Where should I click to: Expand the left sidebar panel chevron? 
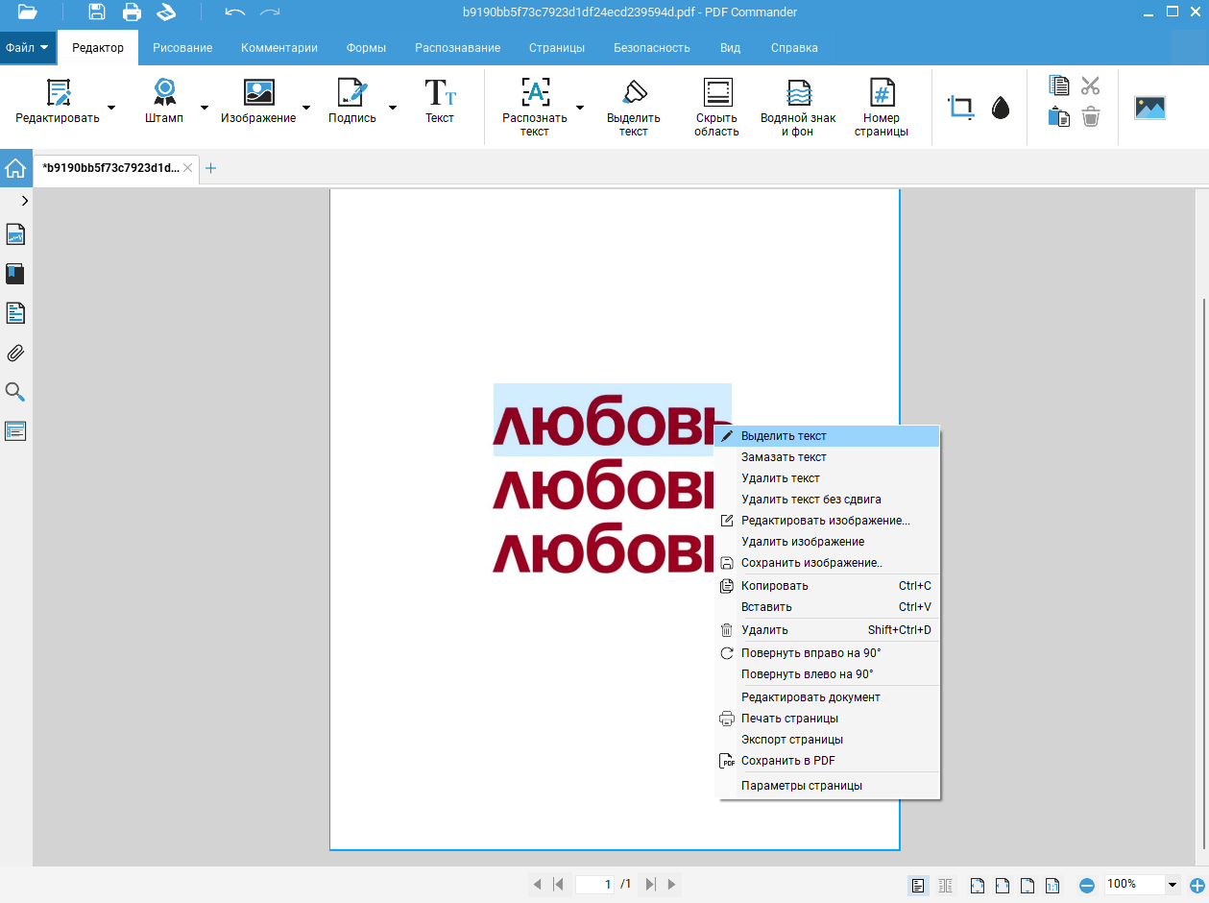tap(24, 201)
